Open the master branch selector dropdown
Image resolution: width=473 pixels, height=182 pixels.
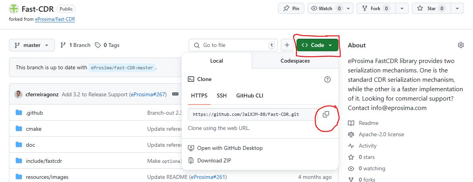point(32,45)
